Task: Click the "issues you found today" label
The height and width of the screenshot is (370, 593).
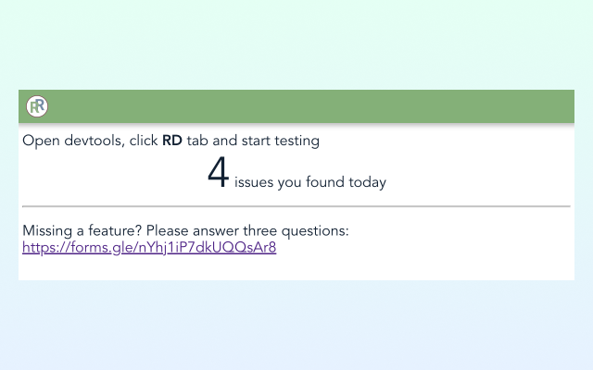Action: [309, 182]
